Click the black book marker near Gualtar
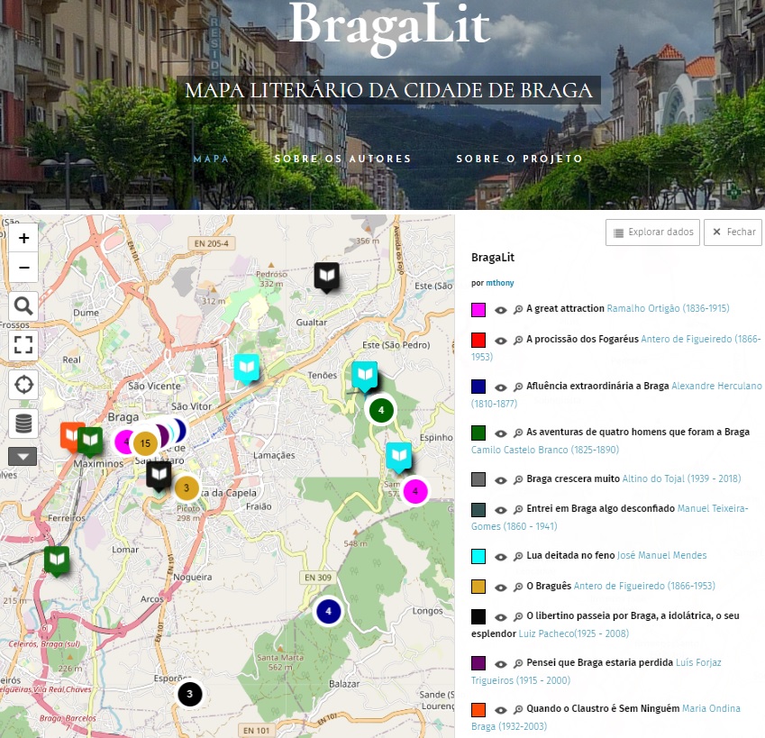 click(326, 275)
